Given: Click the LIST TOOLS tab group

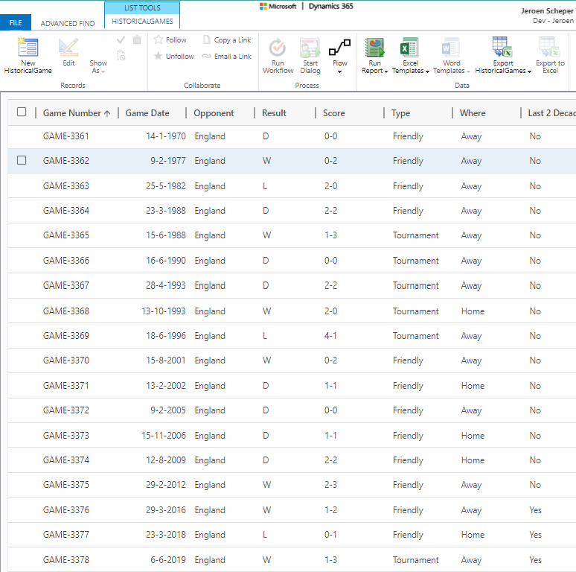Looking at the screenshot, I should [142, 7].
